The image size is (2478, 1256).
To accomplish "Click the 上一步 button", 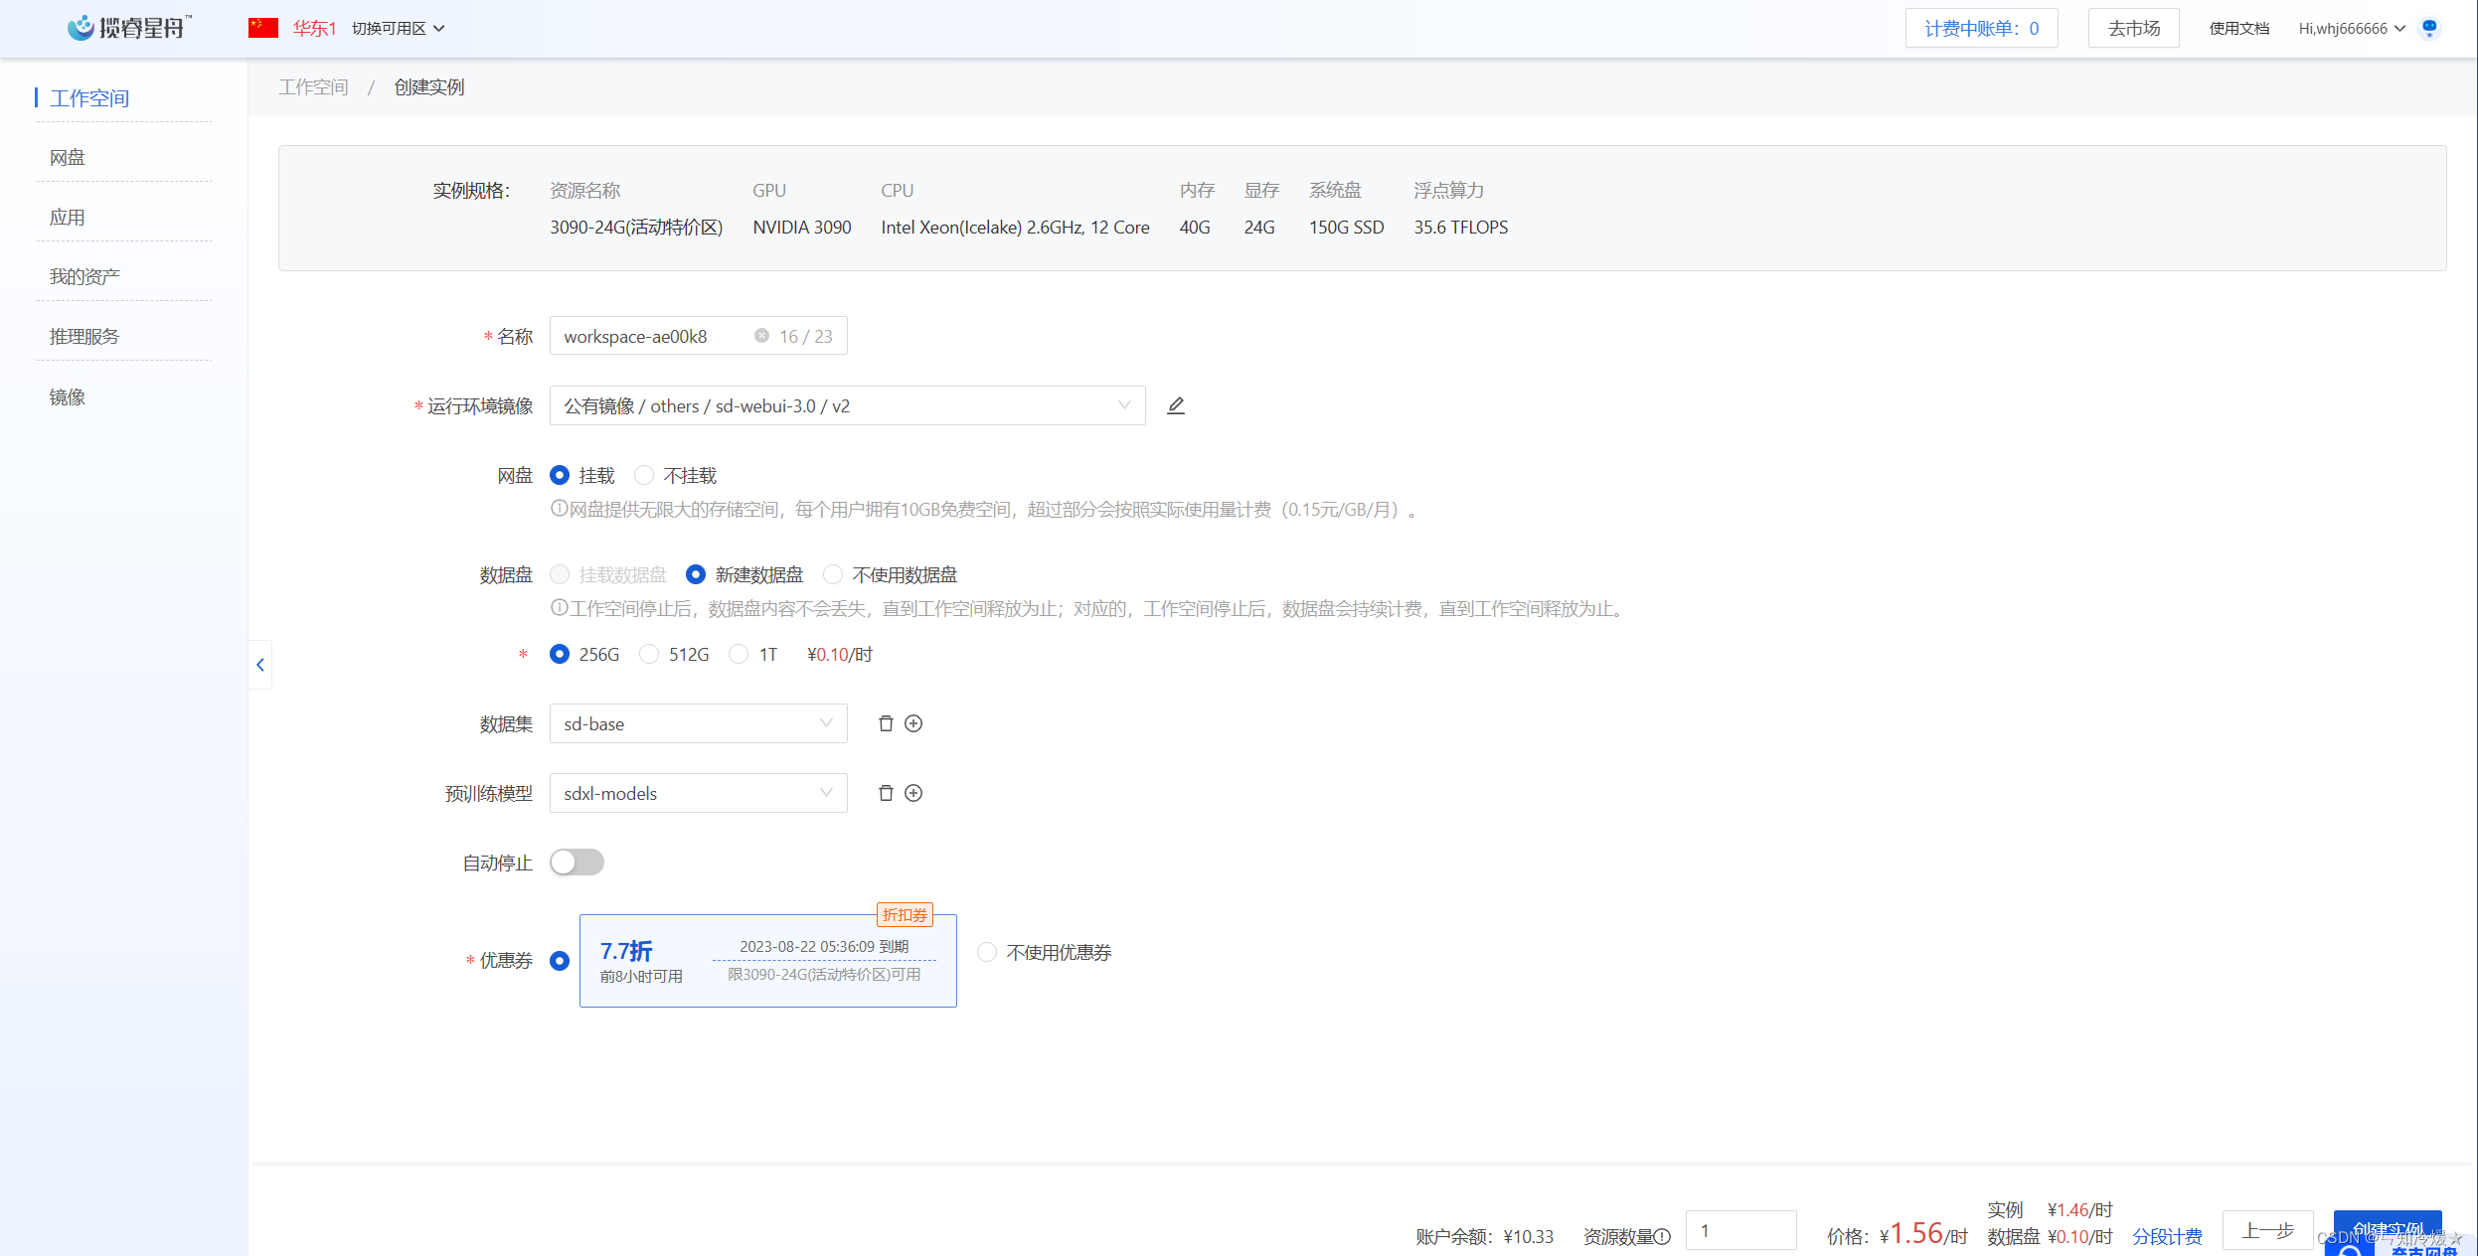I will [x=2267, y=1230].
